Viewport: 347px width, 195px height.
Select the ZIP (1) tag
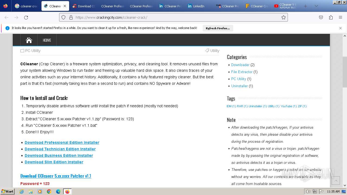pos(302,106)
